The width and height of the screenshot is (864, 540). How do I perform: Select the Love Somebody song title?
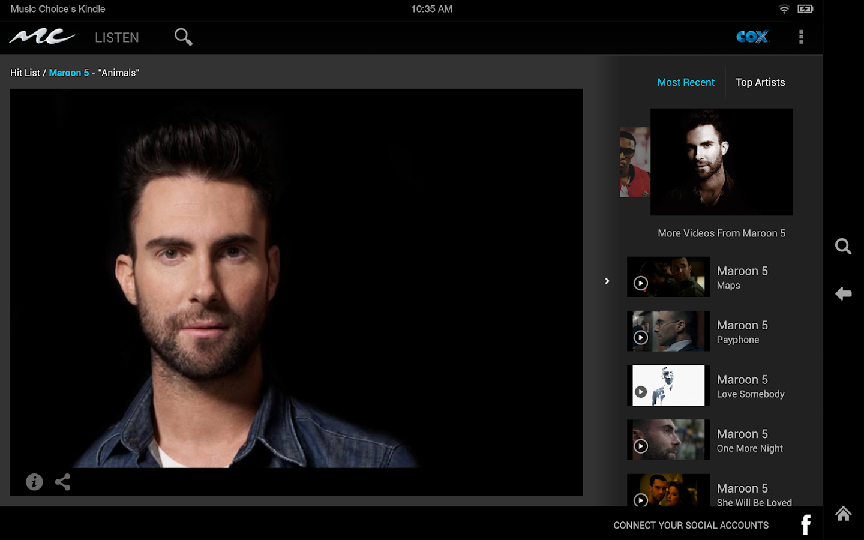tap(751, 394)
